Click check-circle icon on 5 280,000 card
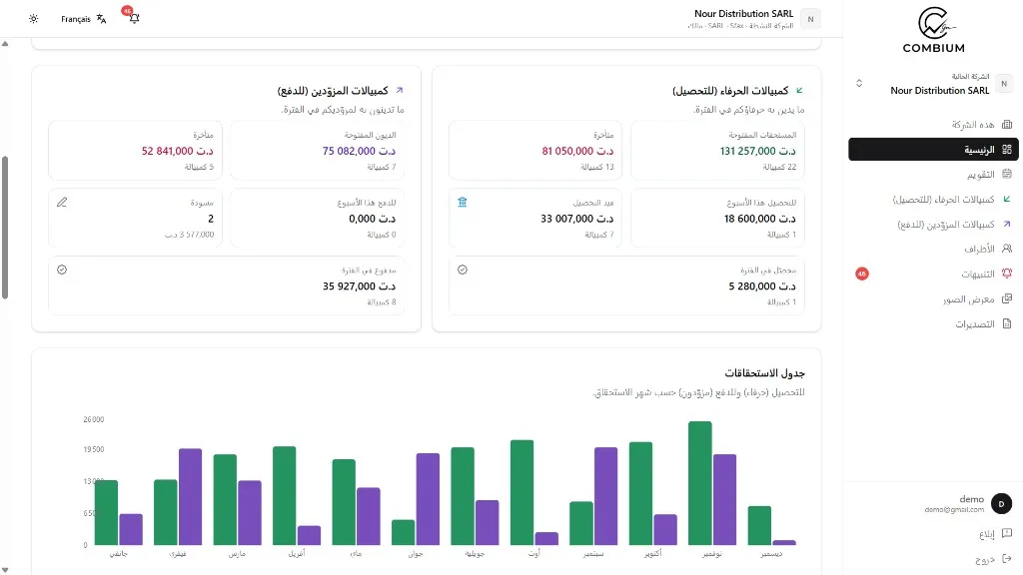The image size is (1023, 575). (x=463, y=270)
